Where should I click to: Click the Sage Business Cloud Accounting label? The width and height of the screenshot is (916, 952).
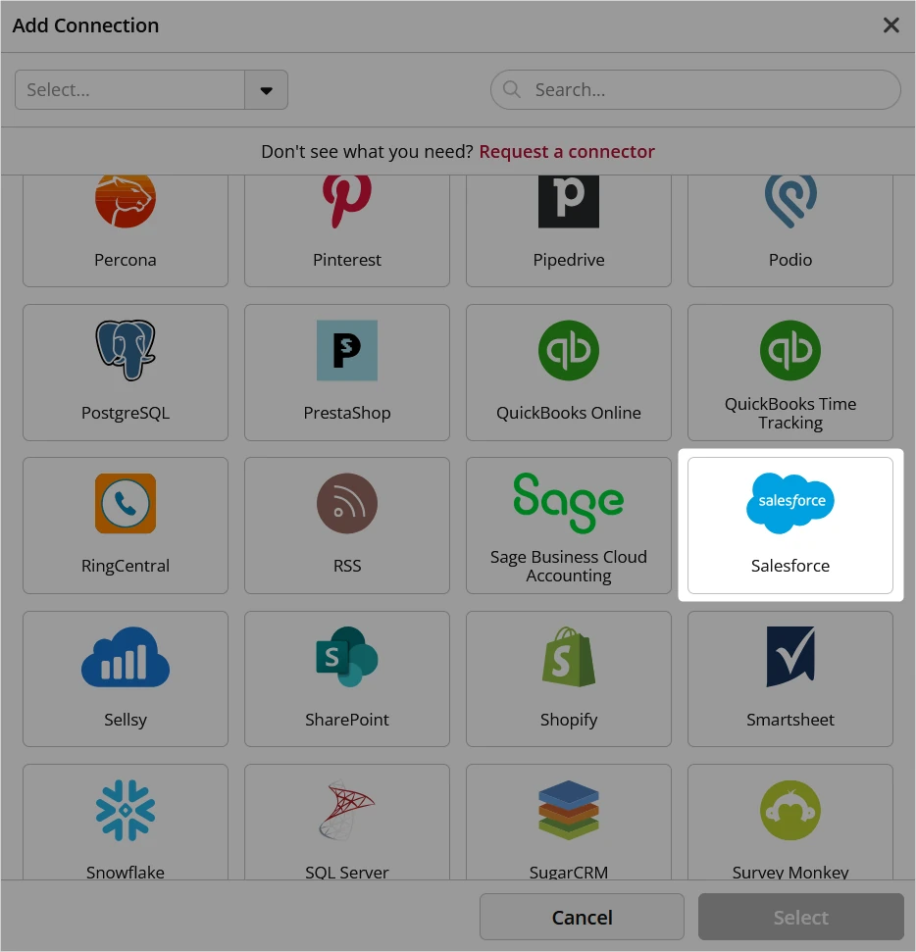pos(569,566)
